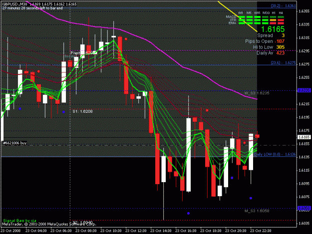The width and height of the screenshot is (312, 234).
Task: Click the 1.6035 price axis label
Action: [304, 223]
